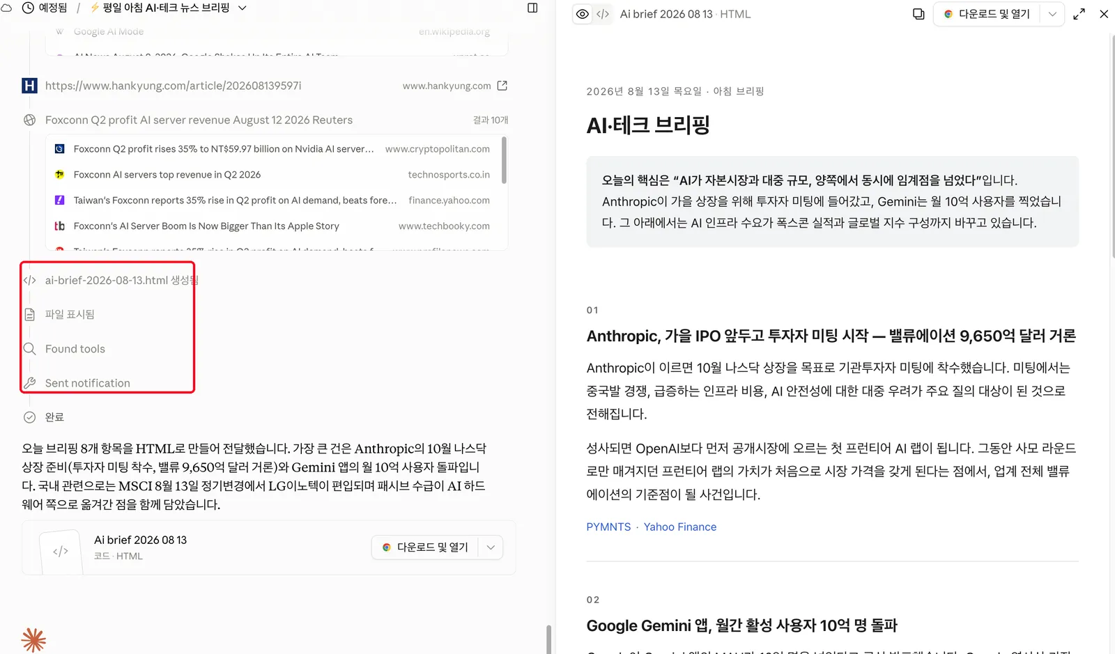Image resolution: width=1115 pixels, height=654 pixels.
Task: Click Anthropic 가을 IPO headline
Action: tap(831, 336)
